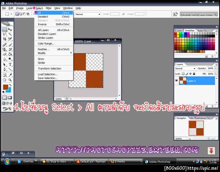Image resolution: width=220 pixels, height=172 pixels.
Task: Toggle lock transparent pixels in Layers panel
Action: (183, 74)
